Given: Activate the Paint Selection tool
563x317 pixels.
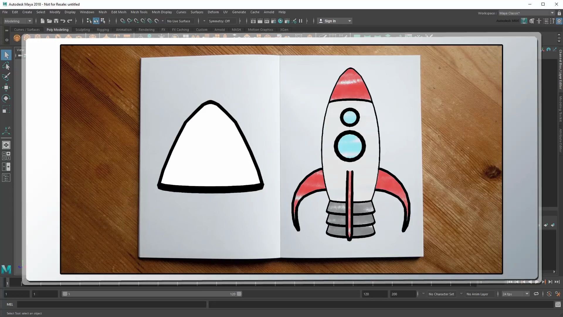Looking at the screenshot, I should pos(6,77).
